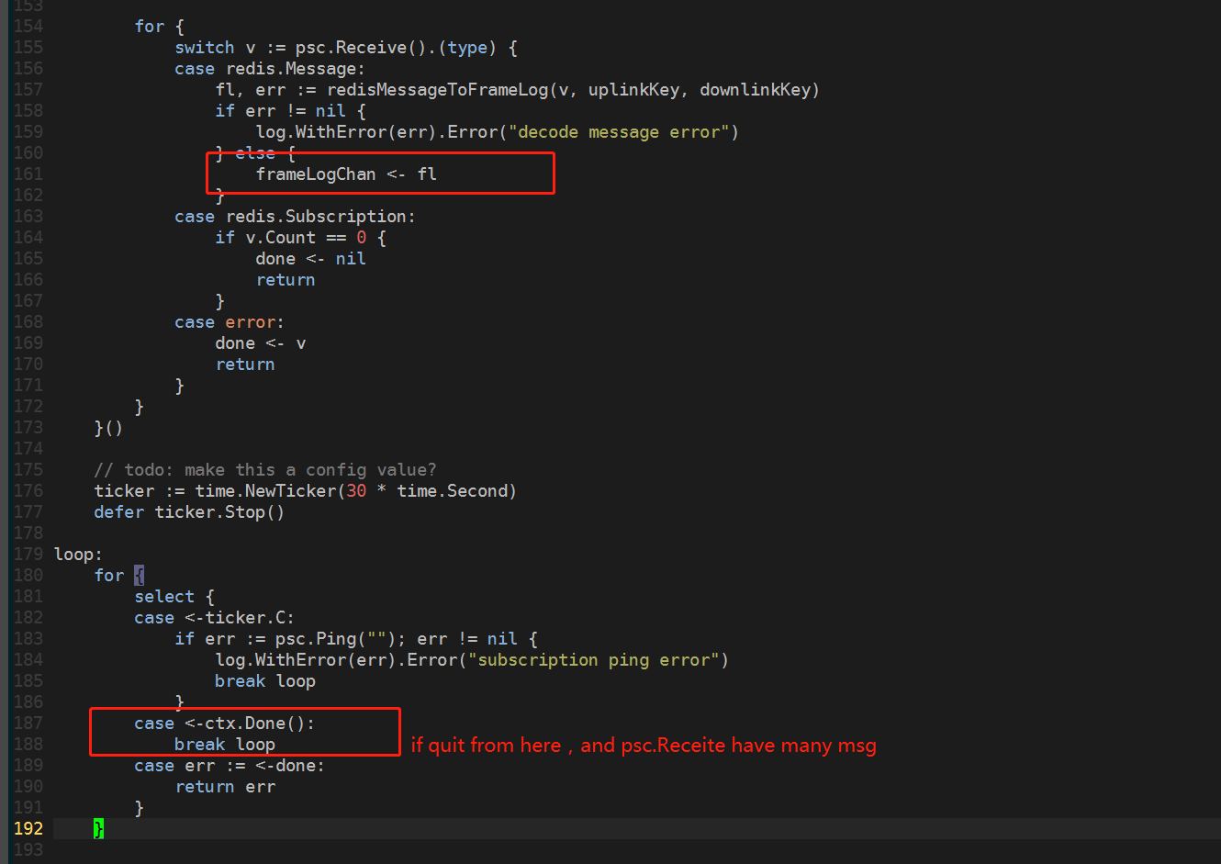Click the todo comment on line 175
This screenshot has width=1221, height=864.
pyautogui.click(x=264, y=469)
